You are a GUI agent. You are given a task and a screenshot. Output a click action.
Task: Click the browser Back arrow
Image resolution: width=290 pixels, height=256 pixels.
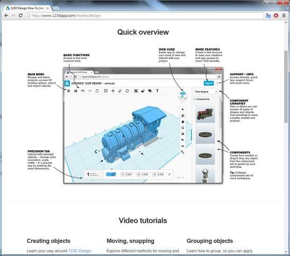pyautogui.click(x=6, y=15)
